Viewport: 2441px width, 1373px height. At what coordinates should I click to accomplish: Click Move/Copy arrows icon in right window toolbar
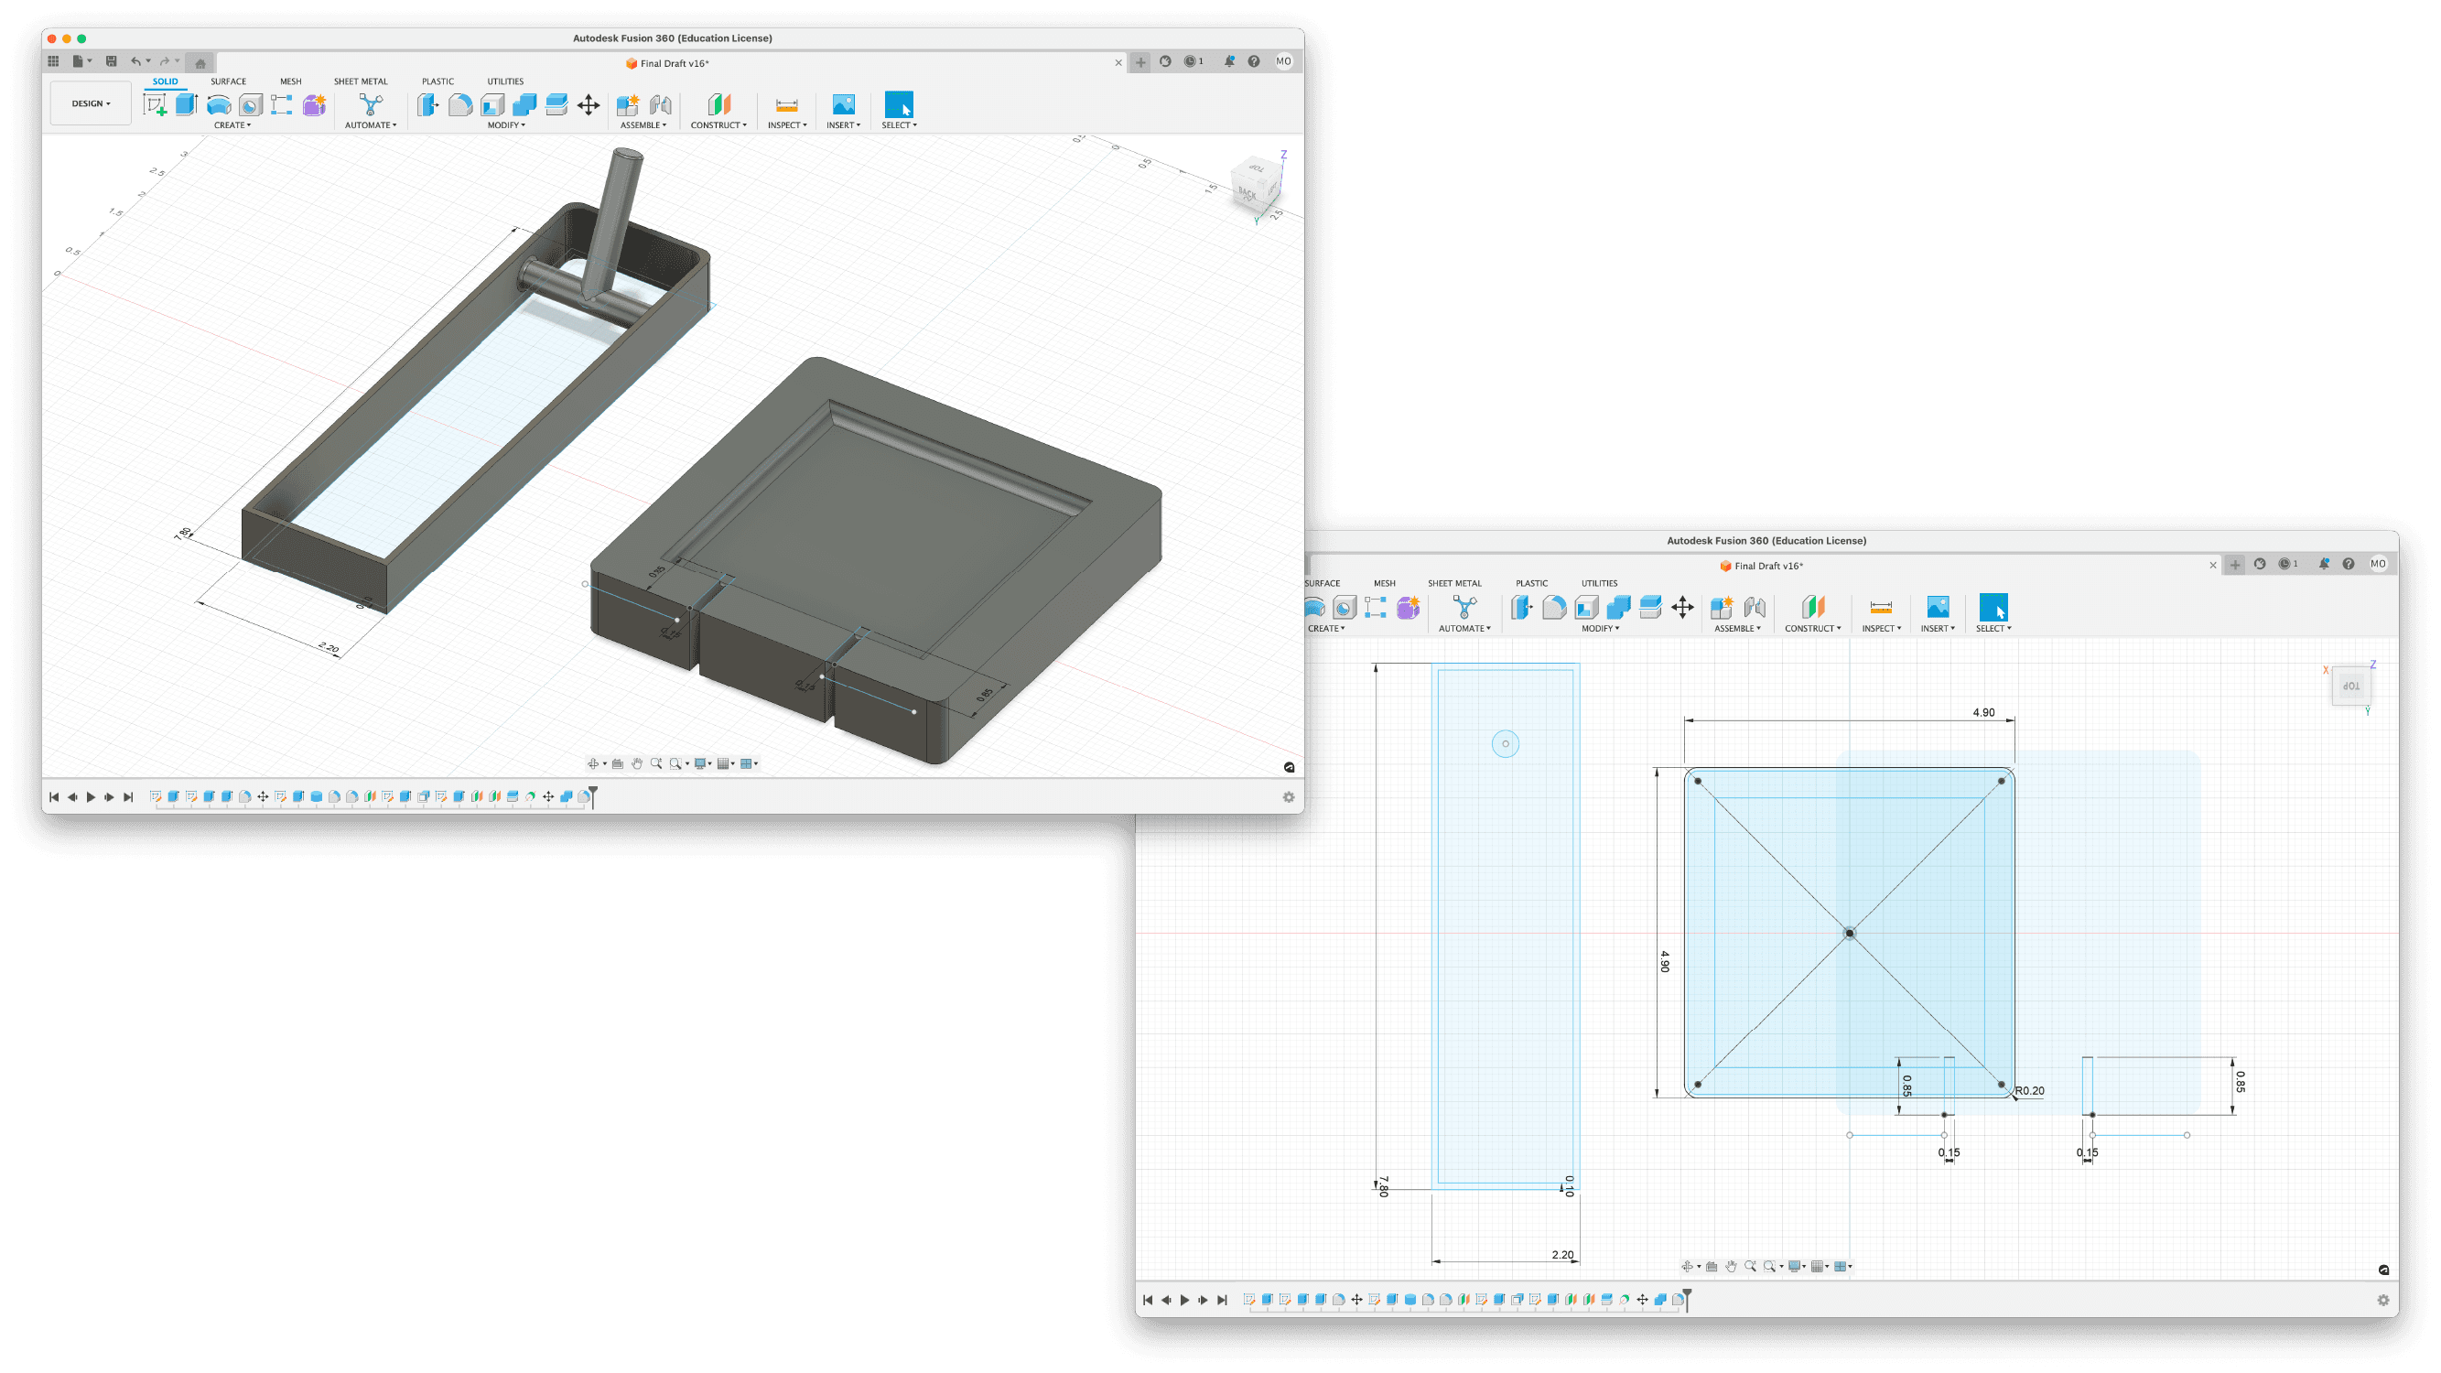(1682, 608)
